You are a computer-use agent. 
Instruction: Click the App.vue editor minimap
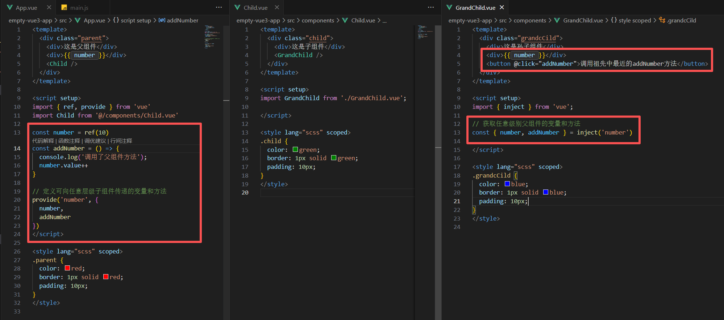[212, 37]
